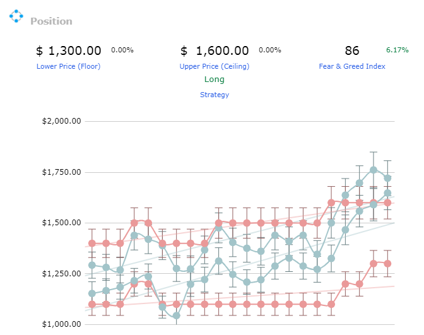Click the $1,750.00 axis label

point(61,172)
